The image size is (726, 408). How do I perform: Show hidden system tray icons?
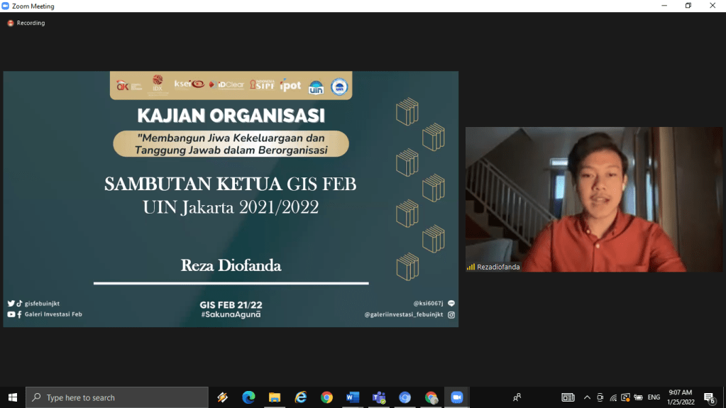pos(587,397)
